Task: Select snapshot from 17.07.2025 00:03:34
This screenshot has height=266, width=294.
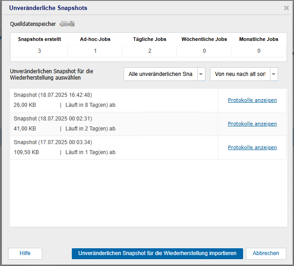Action: pyautogui.click(x=53, y=142)
